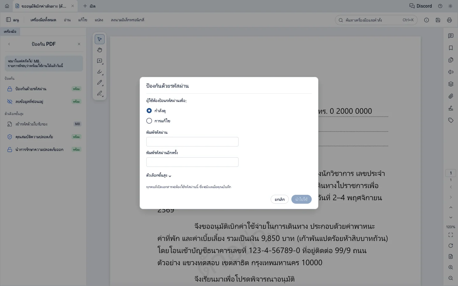The width and height of the screenshot is (458, 286).
Task: Choose ป้องกันด้วยรหัสผ่าน in the sidebar
Action: click(x=44, y=89)
